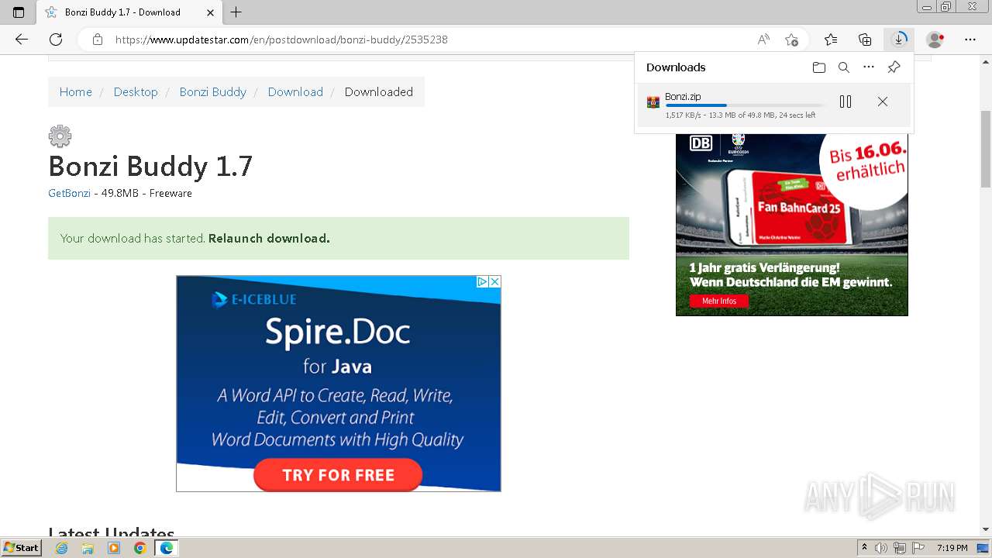The image size is (992, 558).
Task: Select the Bonzi Buddy 1.7 - Download tab
Action: tap(129, 12)
